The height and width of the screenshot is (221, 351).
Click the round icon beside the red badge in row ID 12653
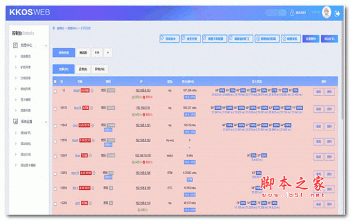94,173
